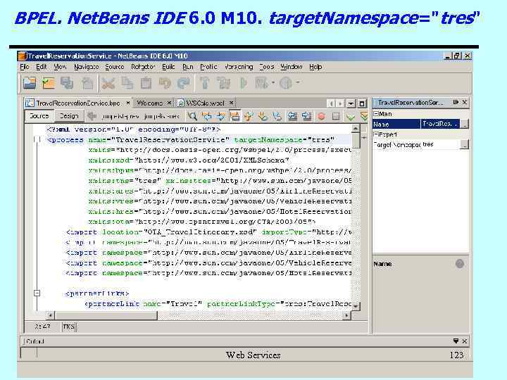Minimize the properties panel slide icon
The width and height of the screenshot is (507, 380).
[x=456, y=102]
